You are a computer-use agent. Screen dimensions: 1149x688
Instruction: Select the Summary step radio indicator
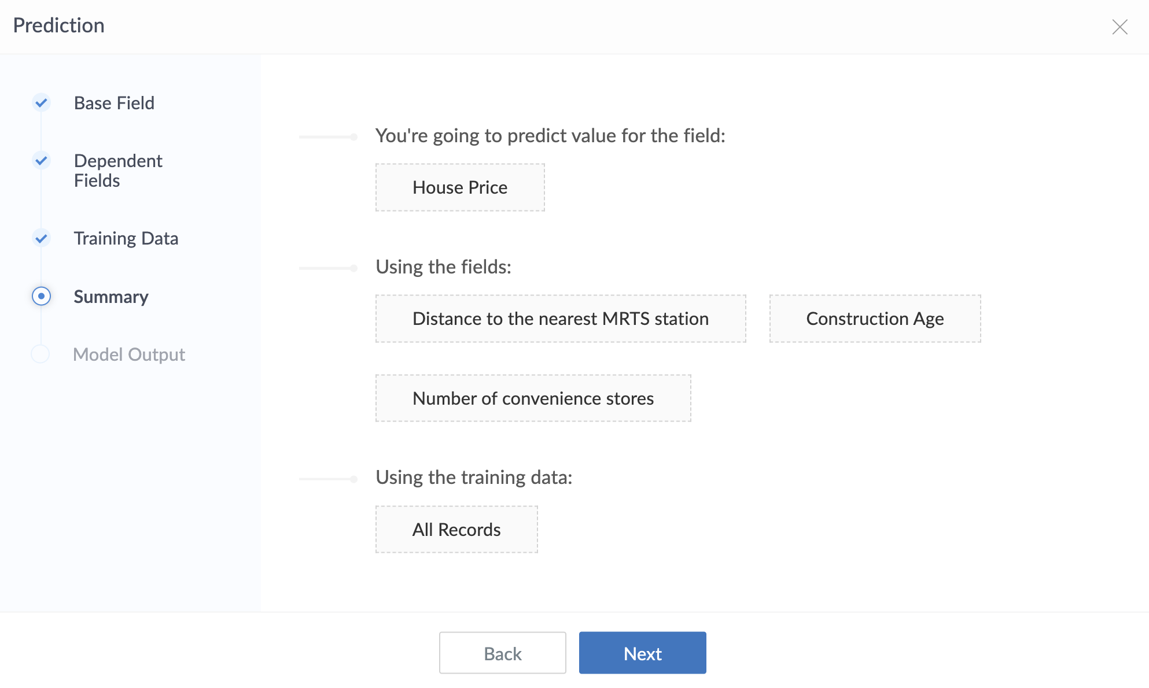click(41, 296)
